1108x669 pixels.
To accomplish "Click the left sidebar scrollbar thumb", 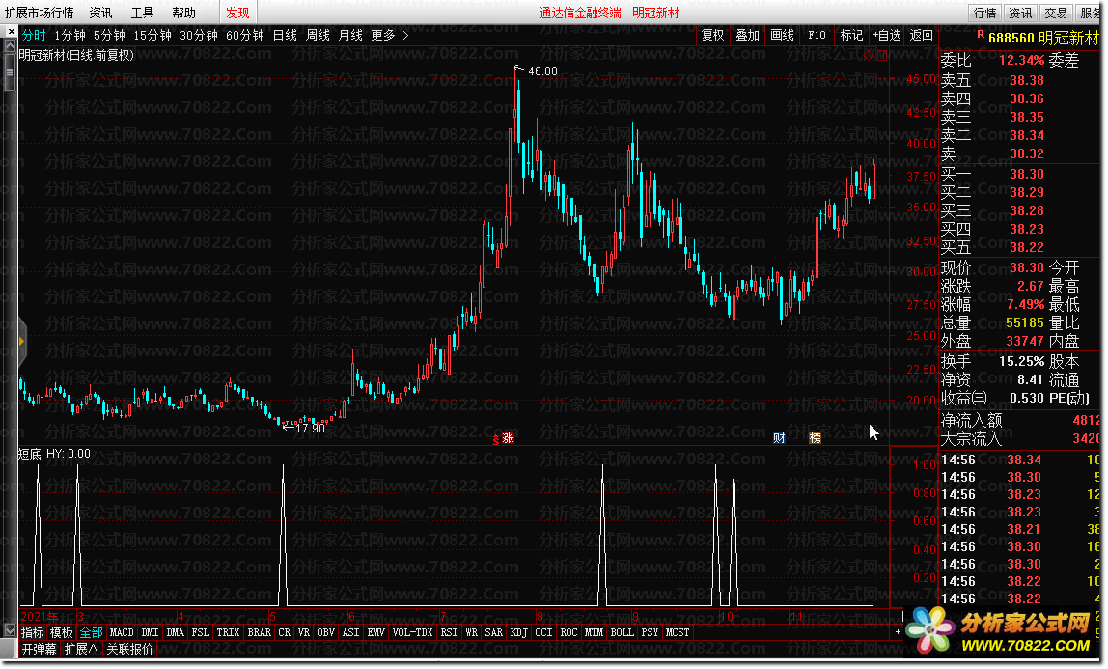I will (10, 72).
